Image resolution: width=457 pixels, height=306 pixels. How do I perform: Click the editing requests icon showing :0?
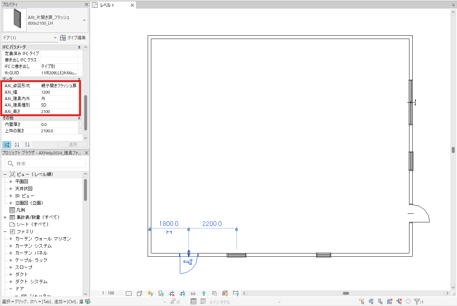click(x=175, y=302)
